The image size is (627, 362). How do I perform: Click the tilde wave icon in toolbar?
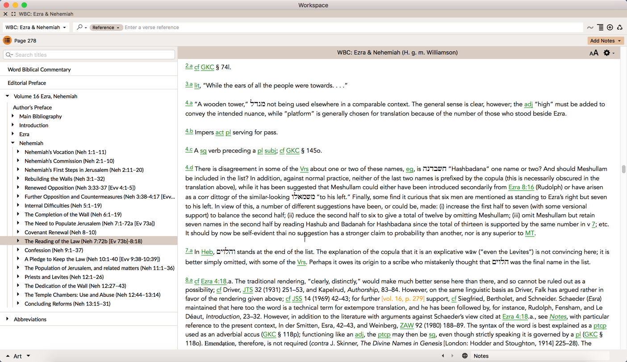click(x=590, y=28)
